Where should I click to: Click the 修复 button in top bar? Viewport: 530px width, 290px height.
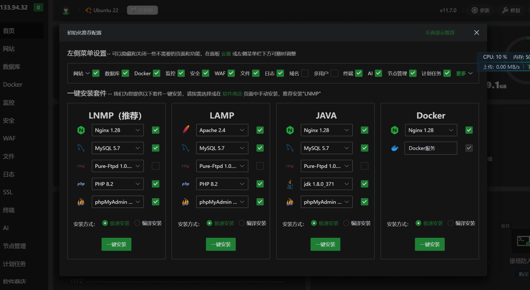point(511,10)
